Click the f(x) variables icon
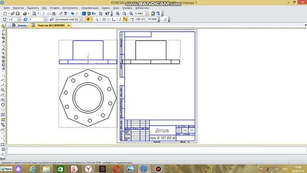Viewport: 307px width, 173px height. tap(94, 13)
